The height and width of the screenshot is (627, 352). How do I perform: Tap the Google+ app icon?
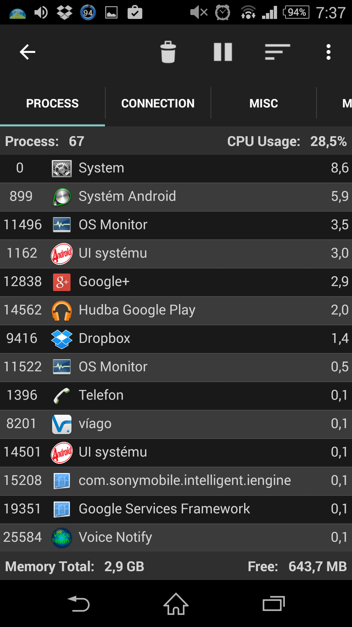62,282
